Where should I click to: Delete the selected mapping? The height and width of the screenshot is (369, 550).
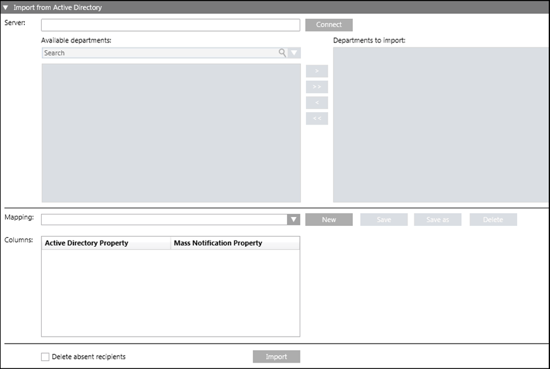tap(493, 220)
